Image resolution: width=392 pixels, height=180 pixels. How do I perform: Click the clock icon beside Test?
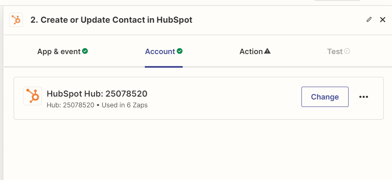point(347,51)
